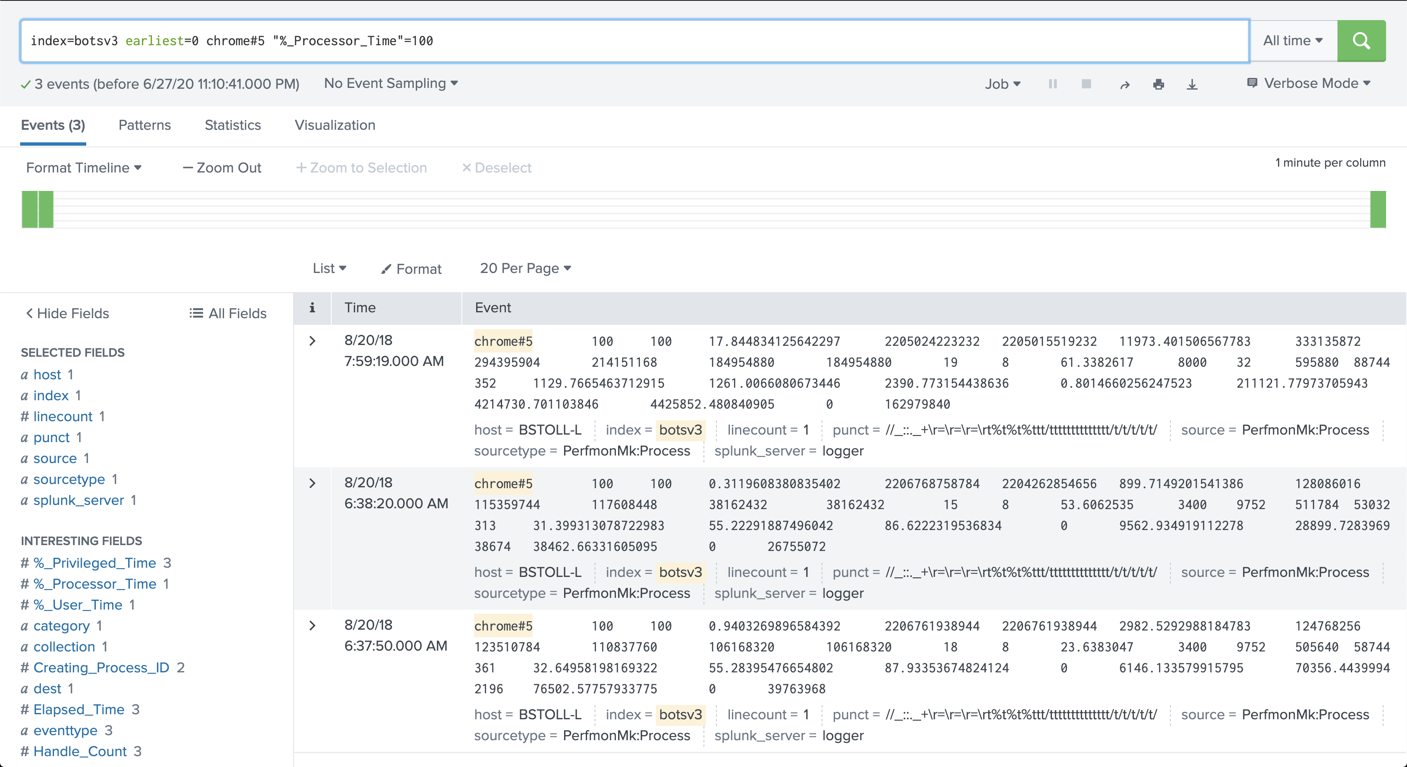The width and height of the screenshot is (1407, 767).
Task: Click in the search query input
Action: [635, 41]
